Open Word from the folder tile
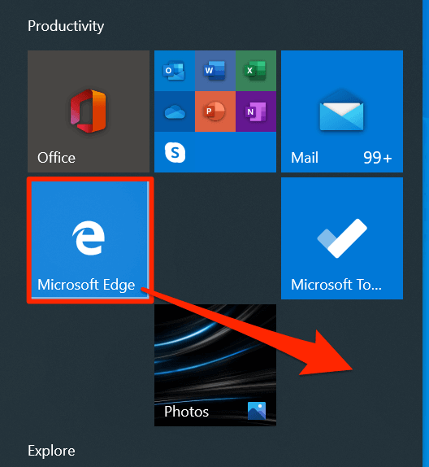429x467 pixels. click(x=215, y=71)
